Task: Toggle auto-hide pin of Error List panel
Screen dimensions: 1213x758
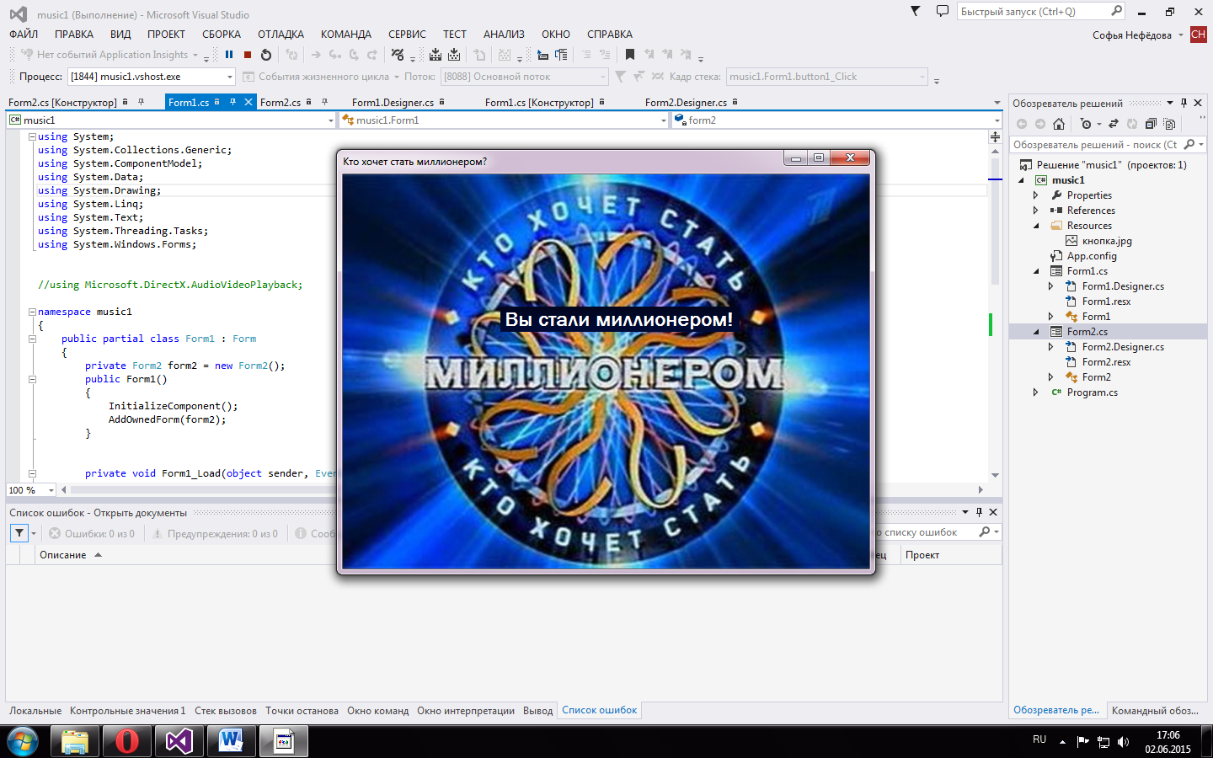Action: [x=979, y=512]
